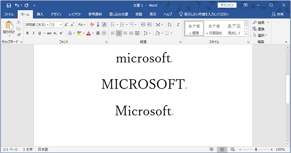The width and height of the screenshot is (291, 153).
Task: Click the 貼り付け paste icon
Action: click(x=9, y=25)
